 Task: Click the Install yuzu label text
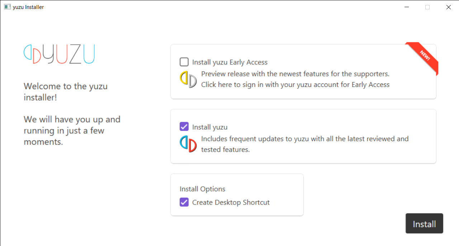210,127
